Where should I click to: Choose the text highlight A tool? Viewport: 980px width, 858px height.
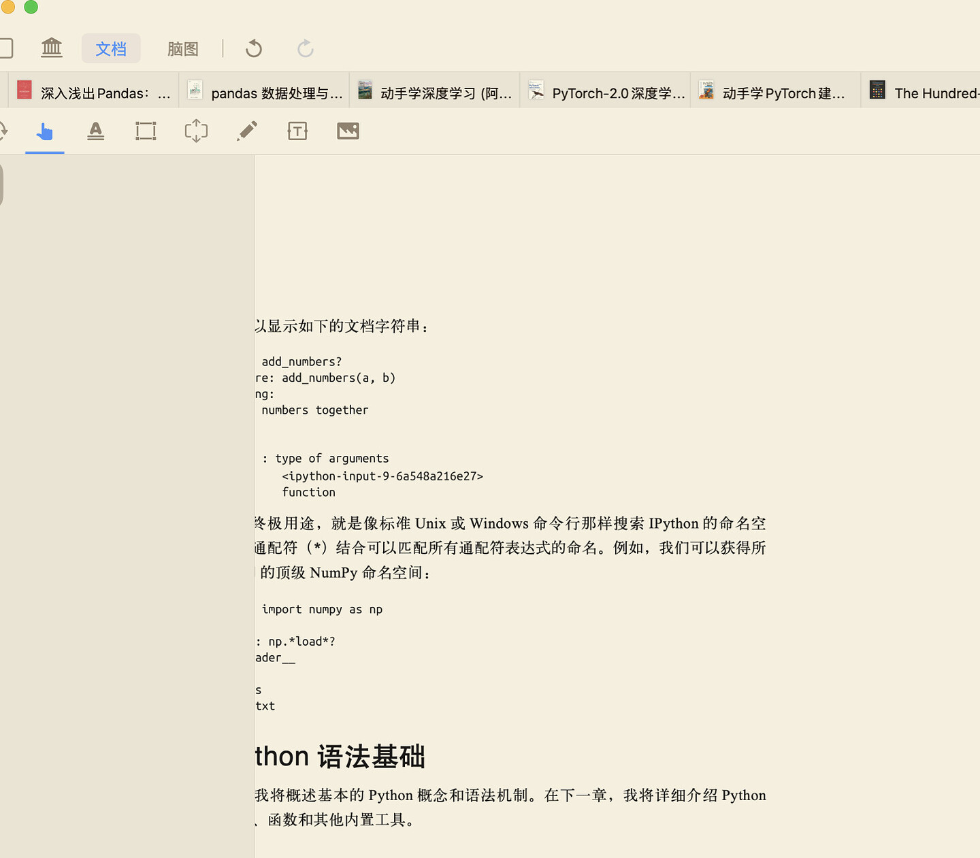point(96,131)
